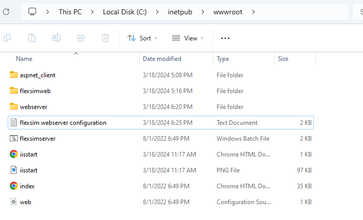Click the gear icon of web config file
The width and height of the screenshot is (363, 220).
coord(14,202)
